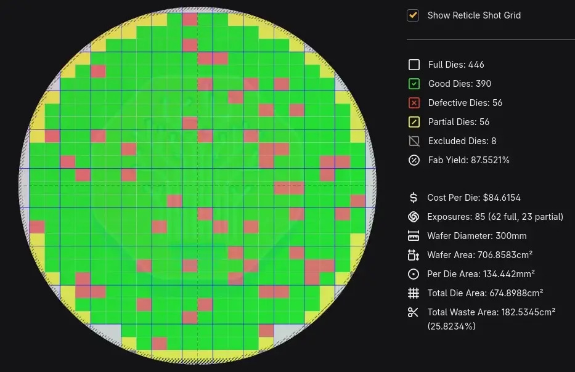Image resolution: width=575 pixels, height=372 pixels.
Task: Click the 'Fab Yield: 87.5521%' text
Action: click(x=468, y=160)
